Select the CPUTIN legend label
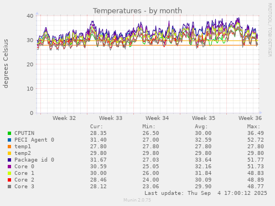275x206 pixels. point(24,133)
